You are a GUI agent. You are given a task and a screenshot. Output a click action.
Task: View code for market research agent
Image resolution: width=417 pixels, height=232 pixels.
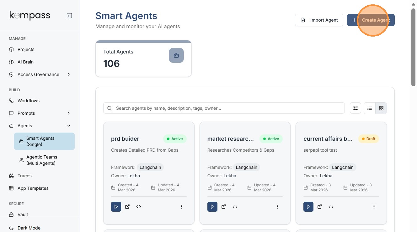235,207
